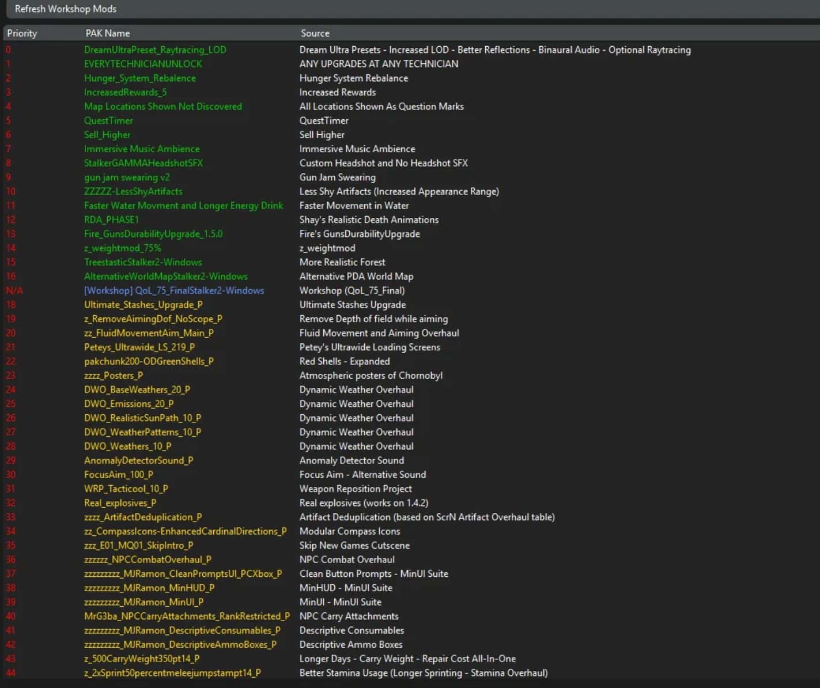This screenshot has height=688, width=820.
Task: Select StalkerGAMMAHeadshotSFX mod
Action: point(143,163)
